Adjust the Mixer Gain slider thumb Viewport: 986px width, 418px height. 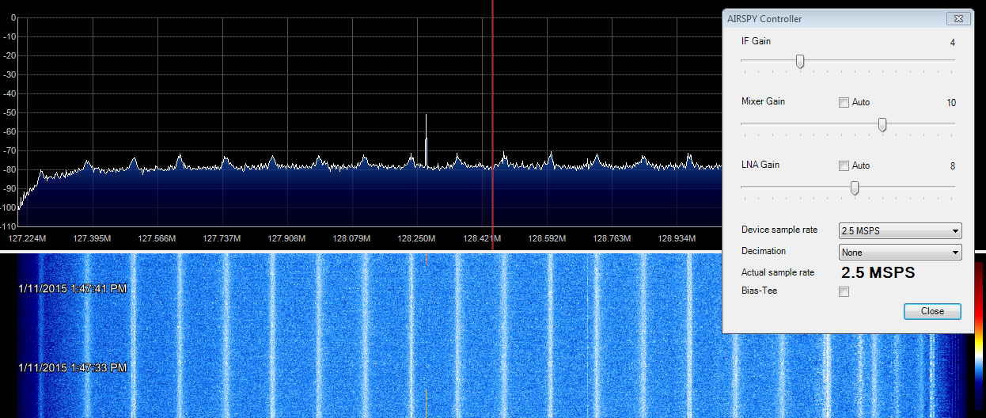(x=882, y=124)
